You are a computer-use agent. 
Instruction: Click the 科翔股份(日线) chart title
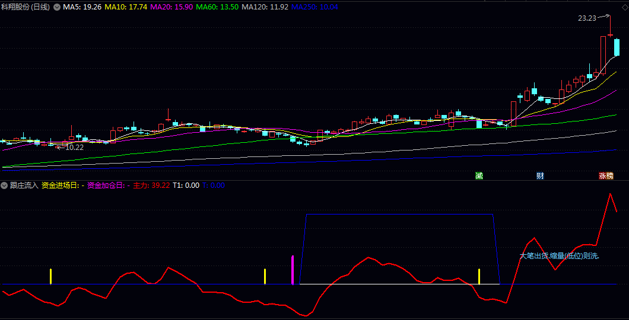click(26, 7)
